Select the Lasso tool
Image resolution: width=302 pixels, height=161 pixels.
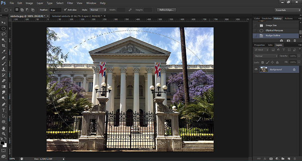click(x=4, y=34)
